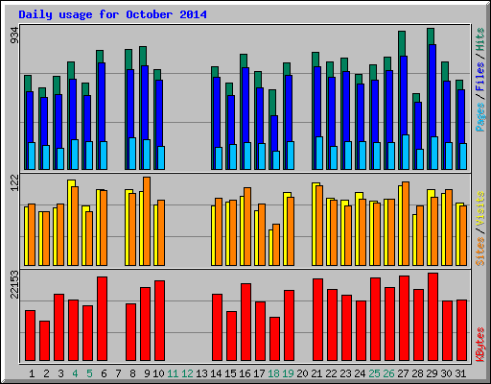Click the cyan pages bar for day 18
This screenshot has height=384, width=491.
click(x=276, y=160)
